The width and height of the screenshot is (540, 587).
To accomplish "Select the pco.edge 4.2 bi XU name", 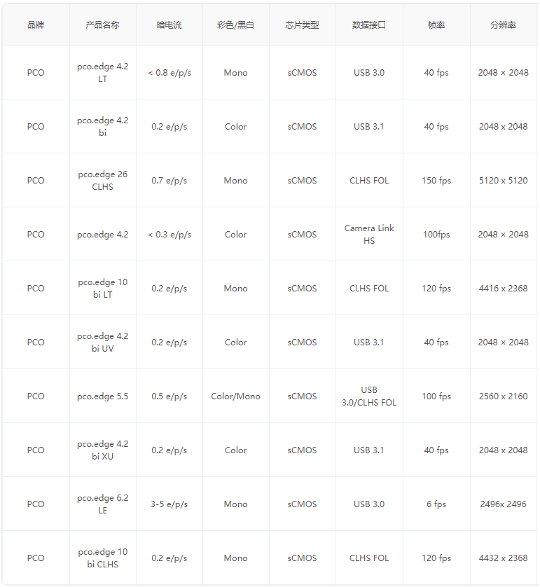I will (x=102, y=450).
